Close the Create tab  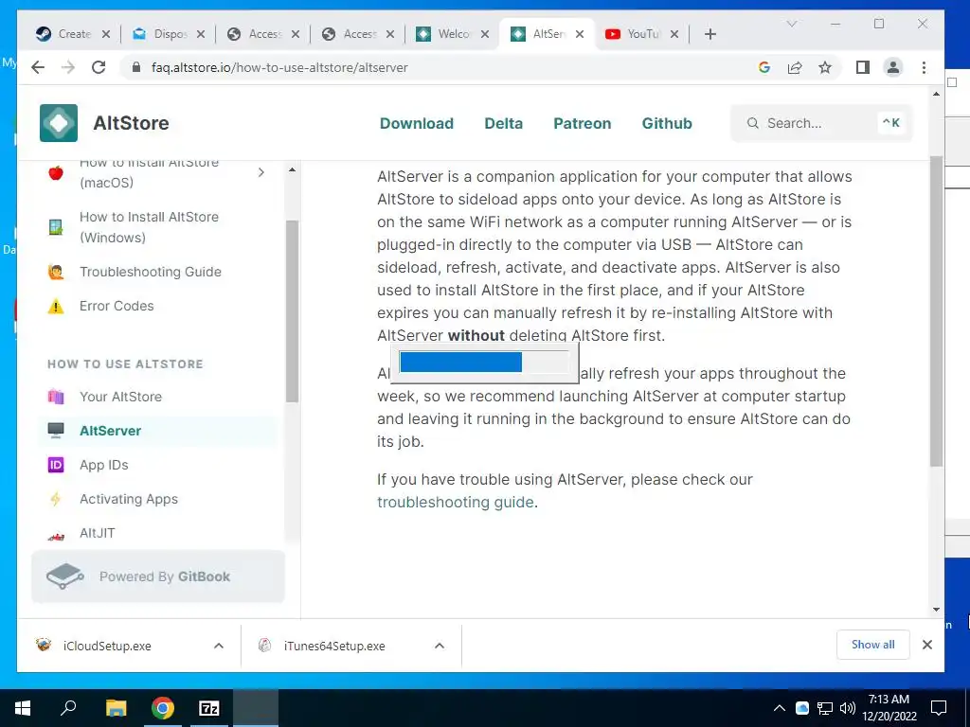[106, 34]
